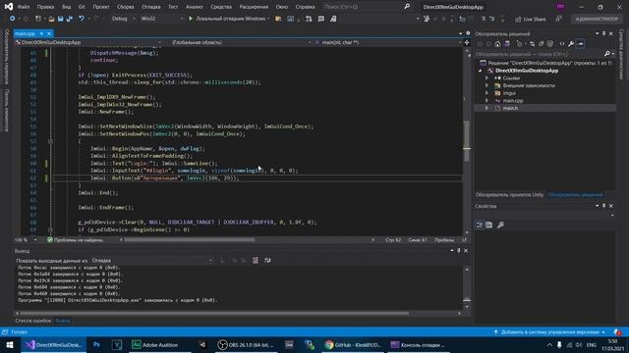Click the search magnifier icon in title bar
This screenshot has height=353, width=629.
pos(407,7)
